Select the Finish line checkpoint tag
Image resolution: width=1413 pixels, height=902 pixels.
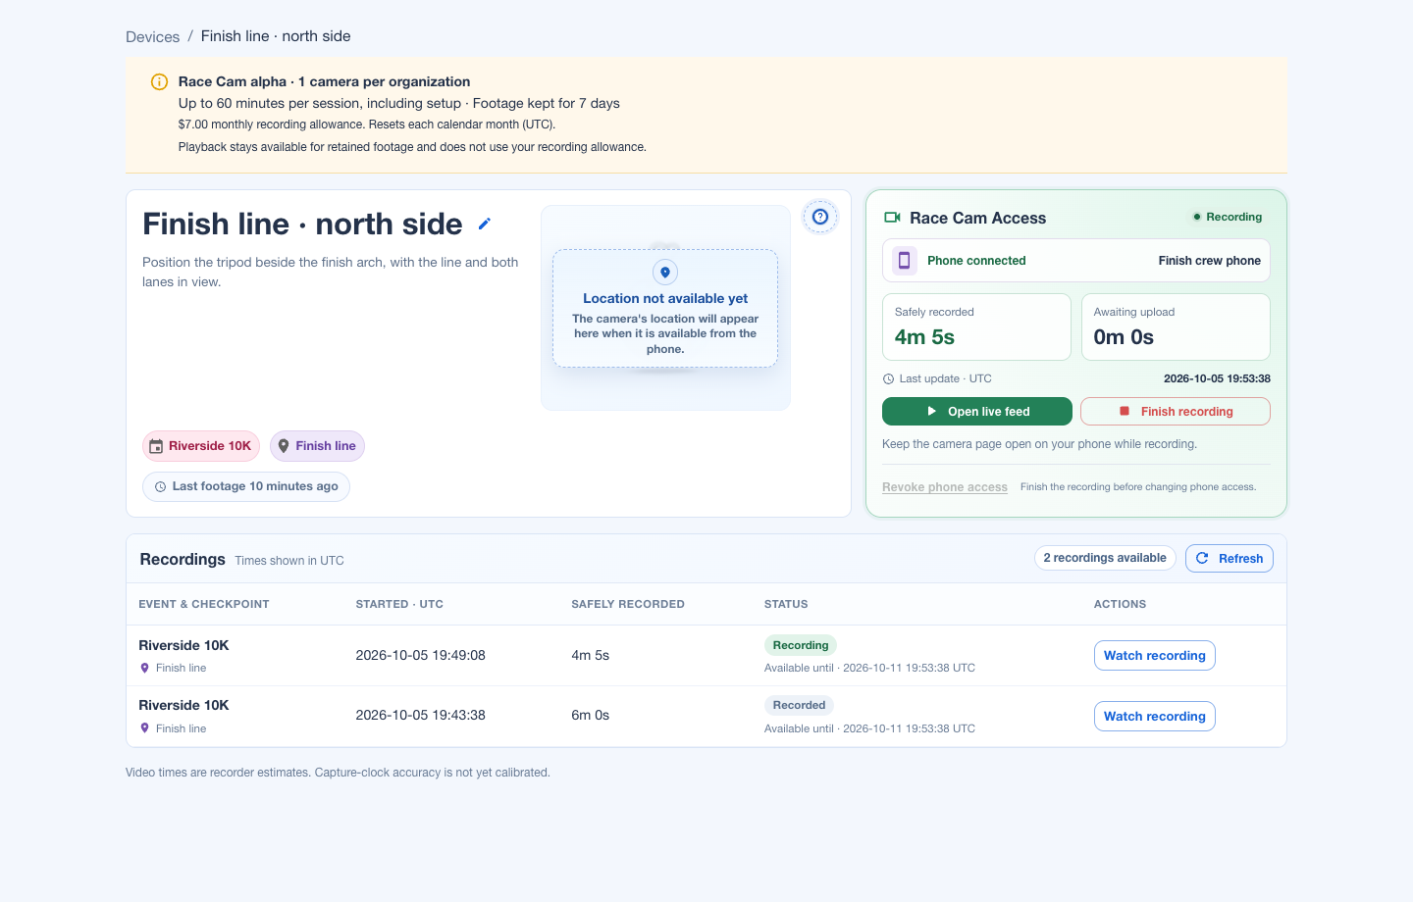click(317, 446)
